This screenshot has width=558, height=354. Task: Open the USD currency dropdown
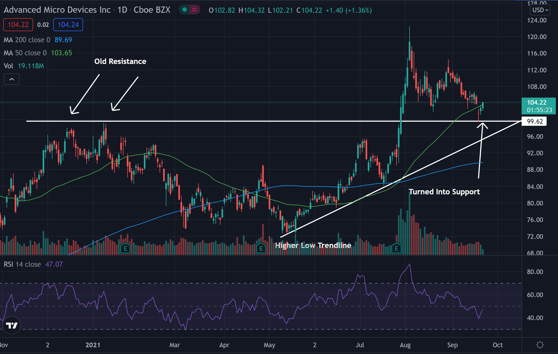[x=540, y=10]
